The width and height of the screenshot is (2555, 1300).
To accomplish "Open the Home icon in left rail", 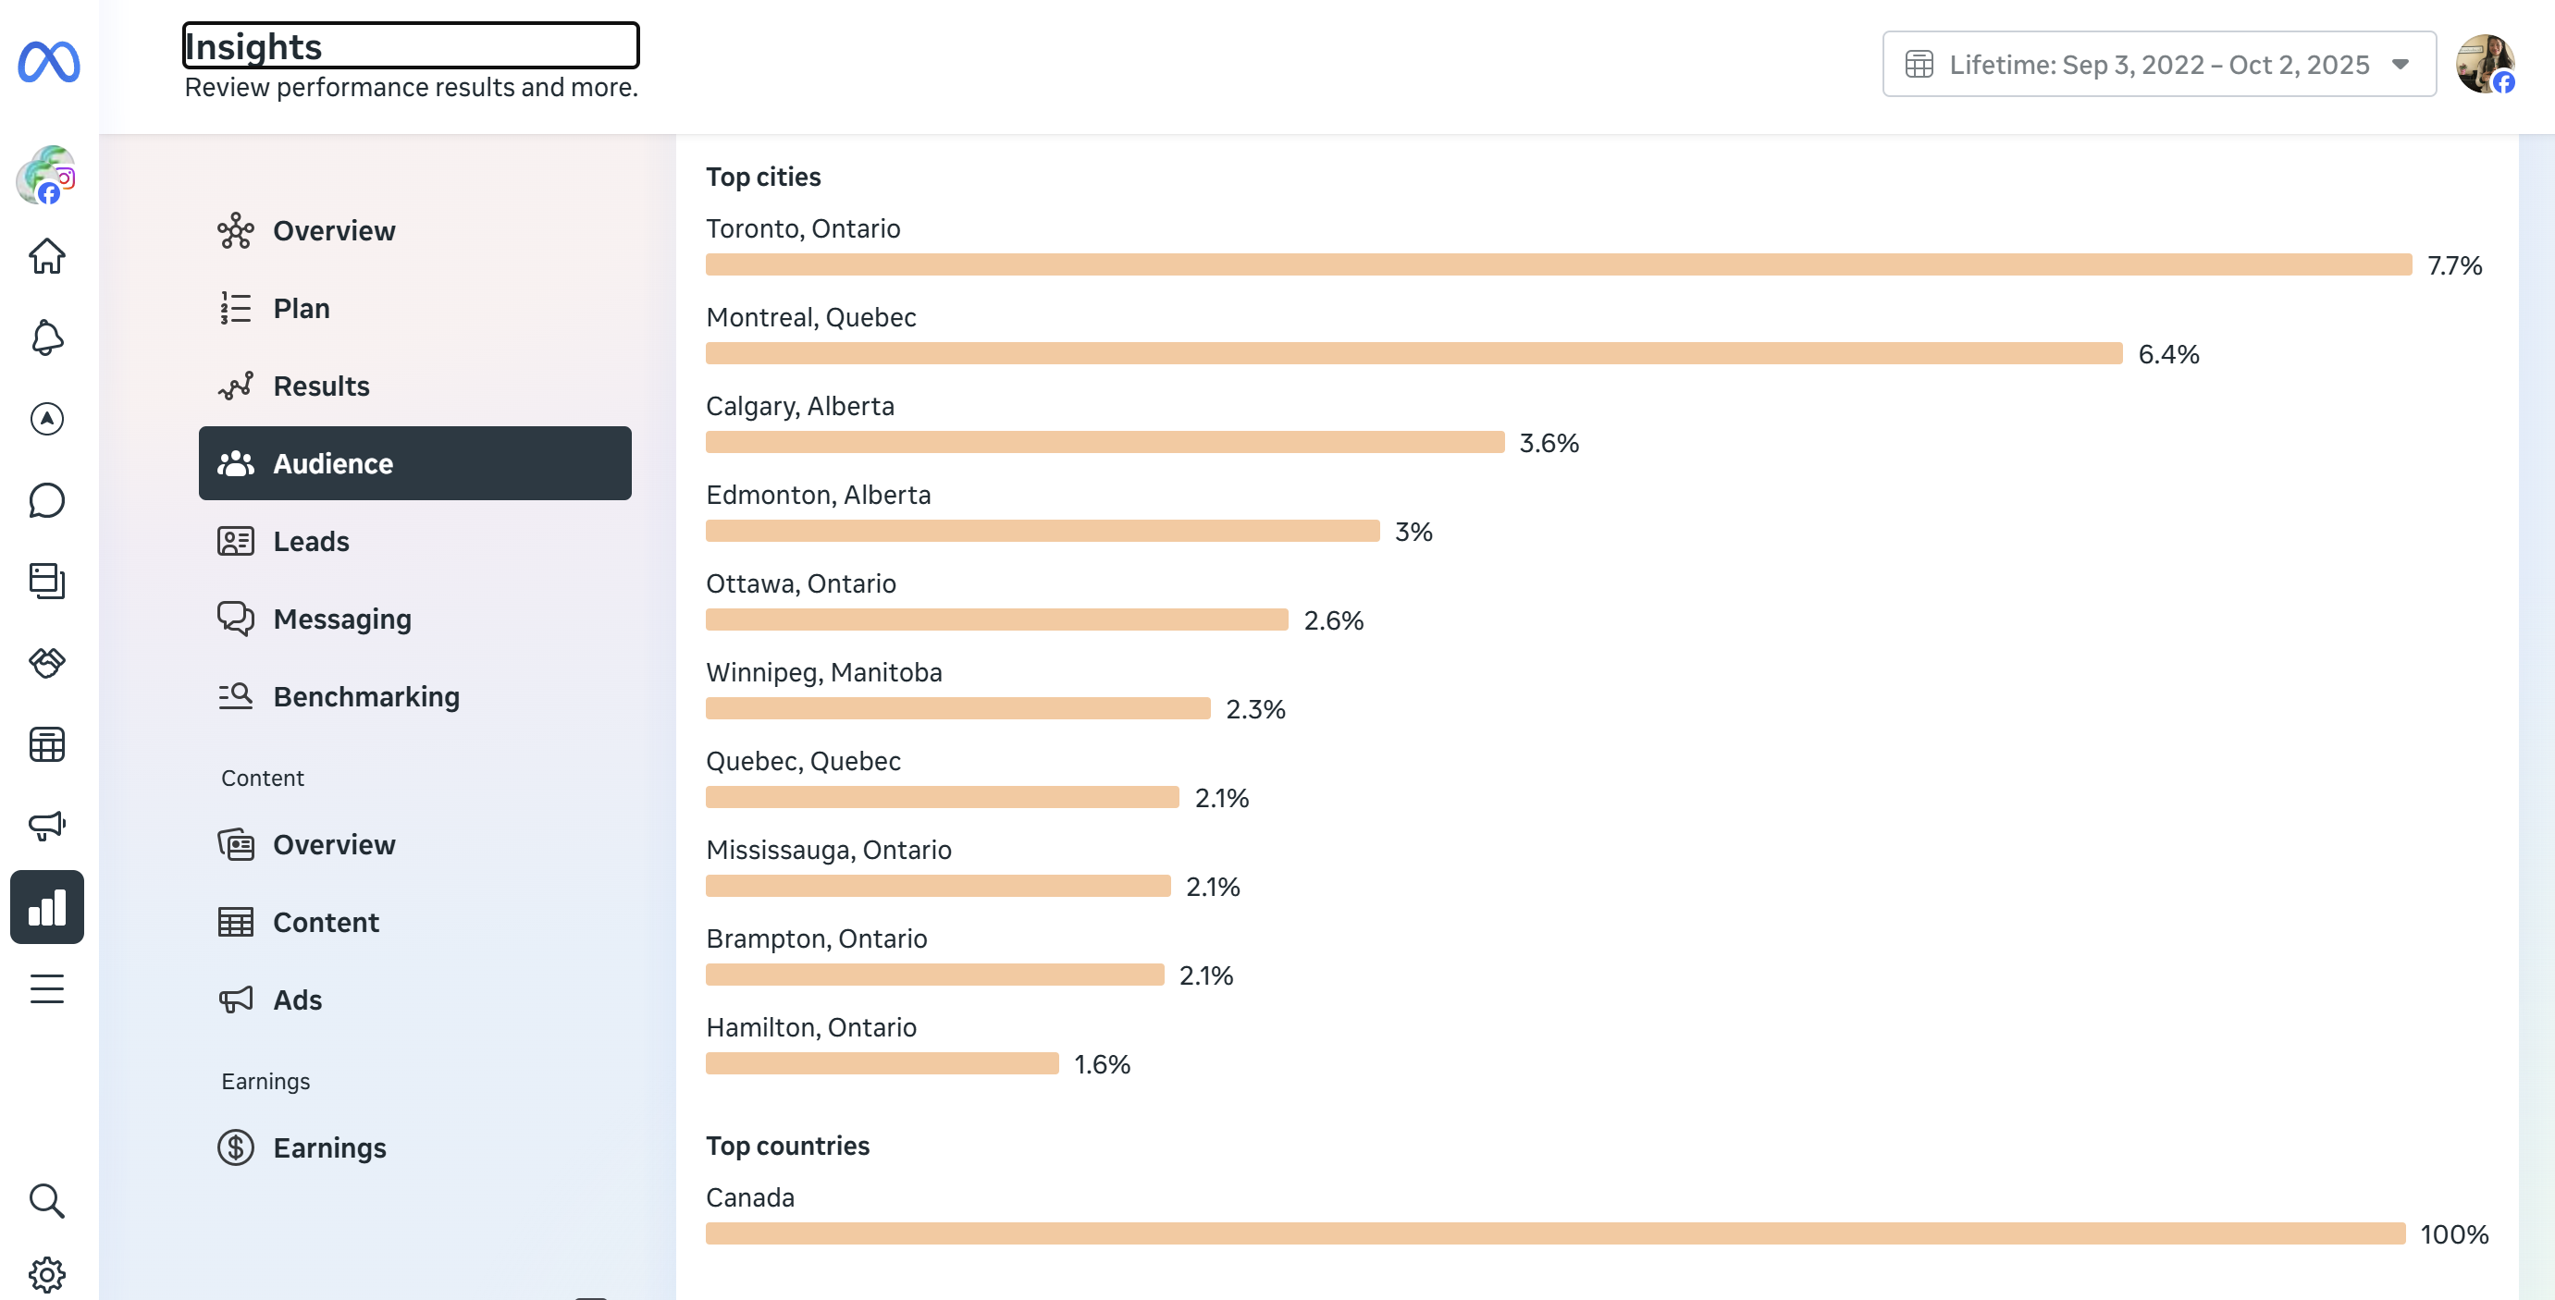I will tap(46, 257).
